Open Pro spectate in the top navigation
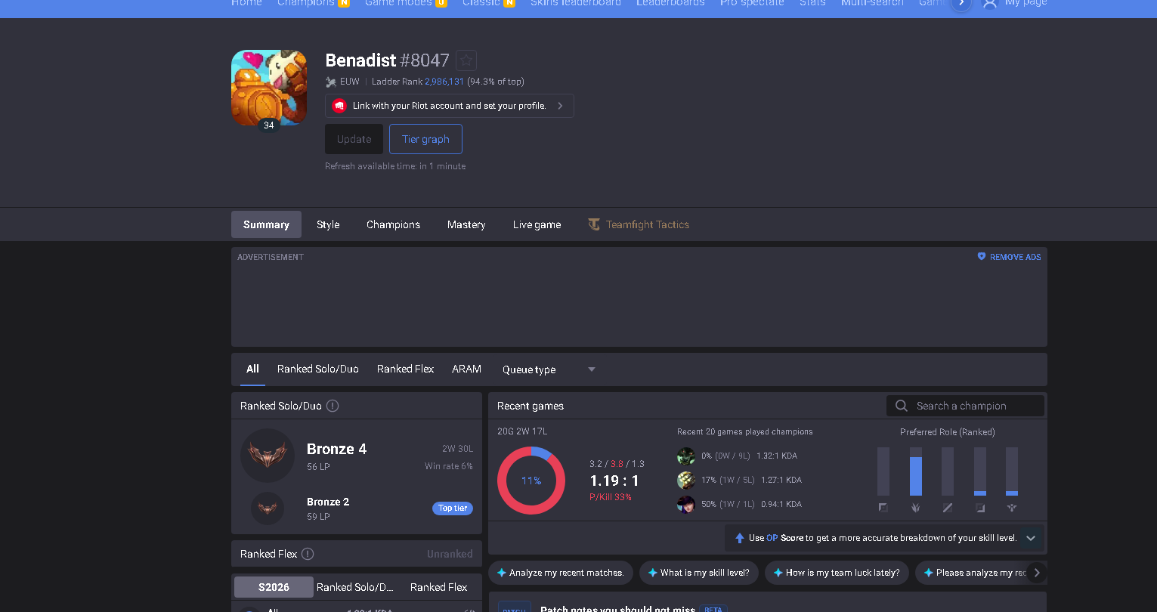This screenshot has width=1157, height=612. point(752,3)
